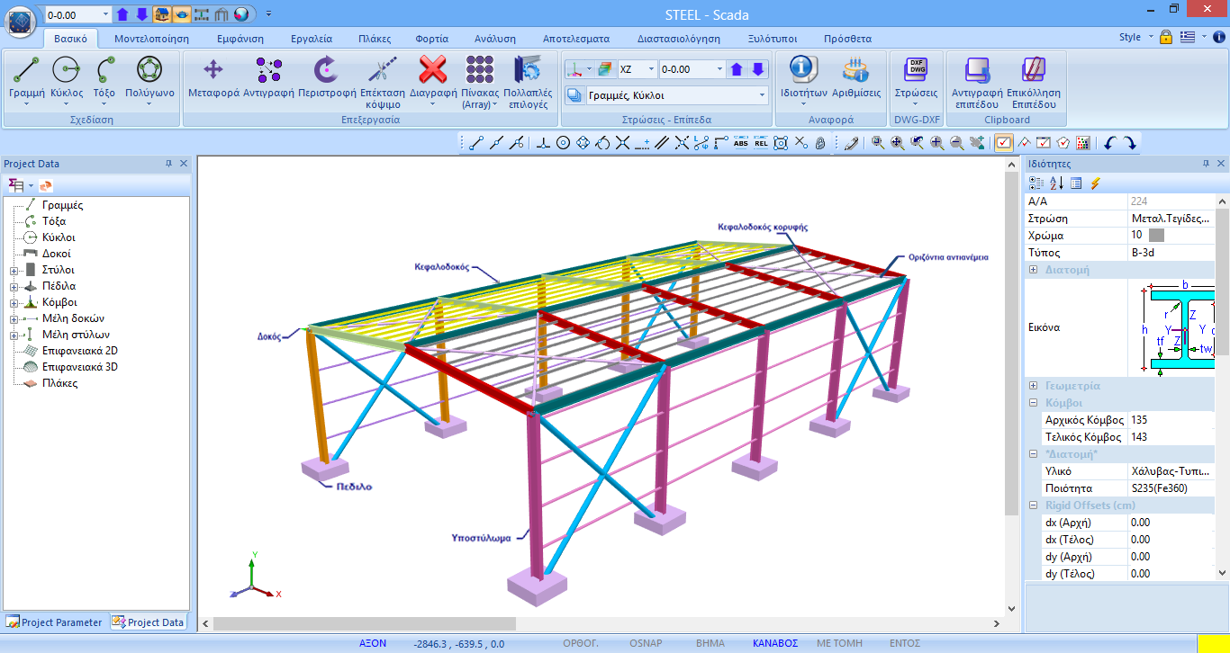Screen dimensions: 1230x653
Task: Click the gray Χρώμα color swatch
Action: click(1157, 236)
